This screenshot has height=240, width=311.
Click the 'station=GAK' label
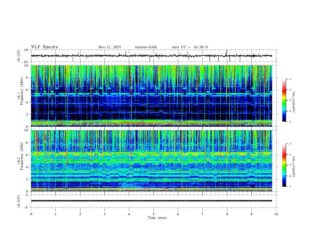click(x=146, y=47)
